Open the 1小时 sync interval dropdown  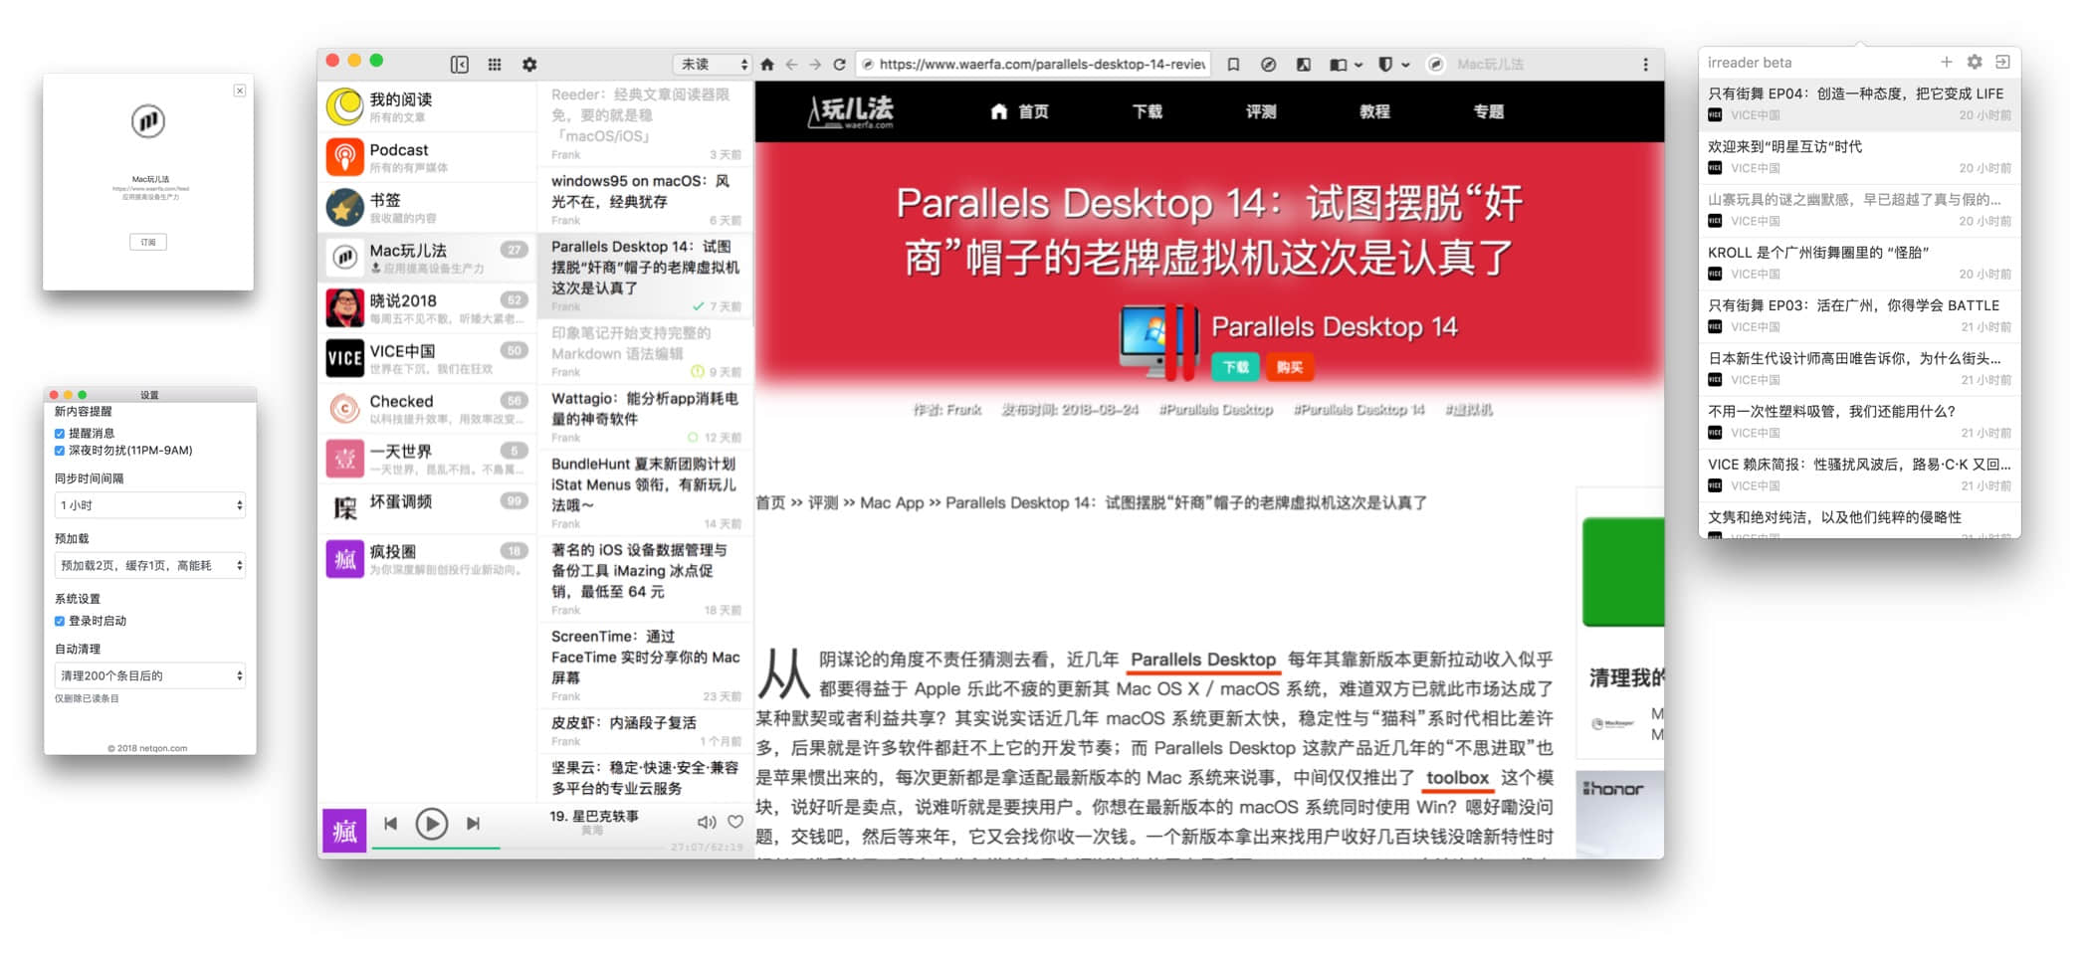coord(150,505)
